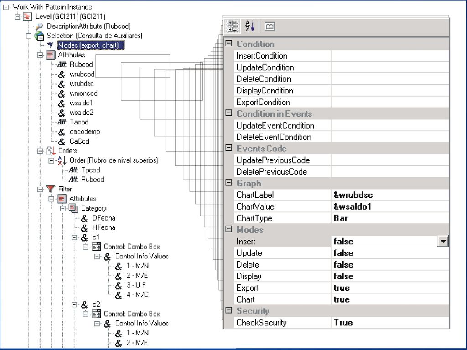Collapse the Security property group
Screen dimensions: 467x350
coord(229,310)
